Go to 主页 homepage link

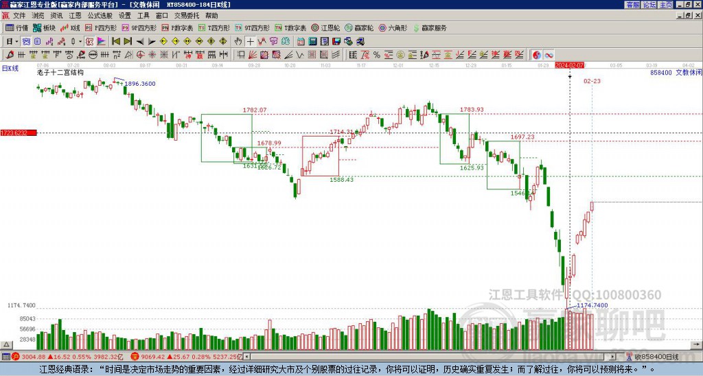point(666,5)
